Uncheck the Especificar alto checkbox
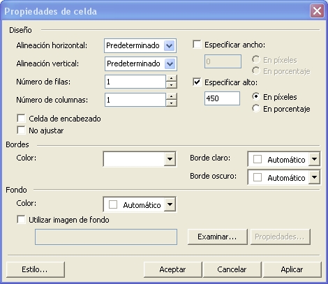This screenshot has height=284, width=328. tap(197, 82)
